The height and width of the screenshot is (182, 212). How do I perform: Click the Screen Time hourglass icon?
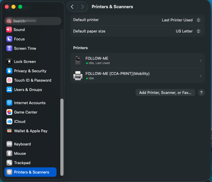pyautogui.click(x=9, y=48)
